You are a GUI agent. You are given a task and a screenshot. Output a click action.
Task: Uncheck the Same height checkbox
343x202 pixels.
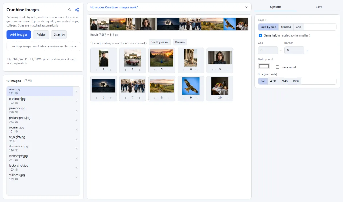(260, 36)
